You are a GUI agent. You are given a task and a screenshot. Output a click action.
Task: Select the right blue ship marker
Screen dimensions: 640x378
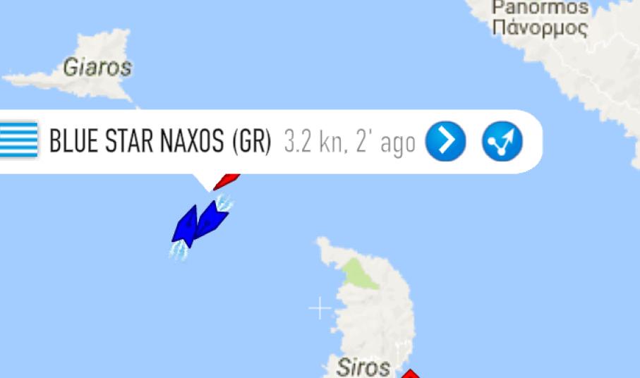point(212,220)
